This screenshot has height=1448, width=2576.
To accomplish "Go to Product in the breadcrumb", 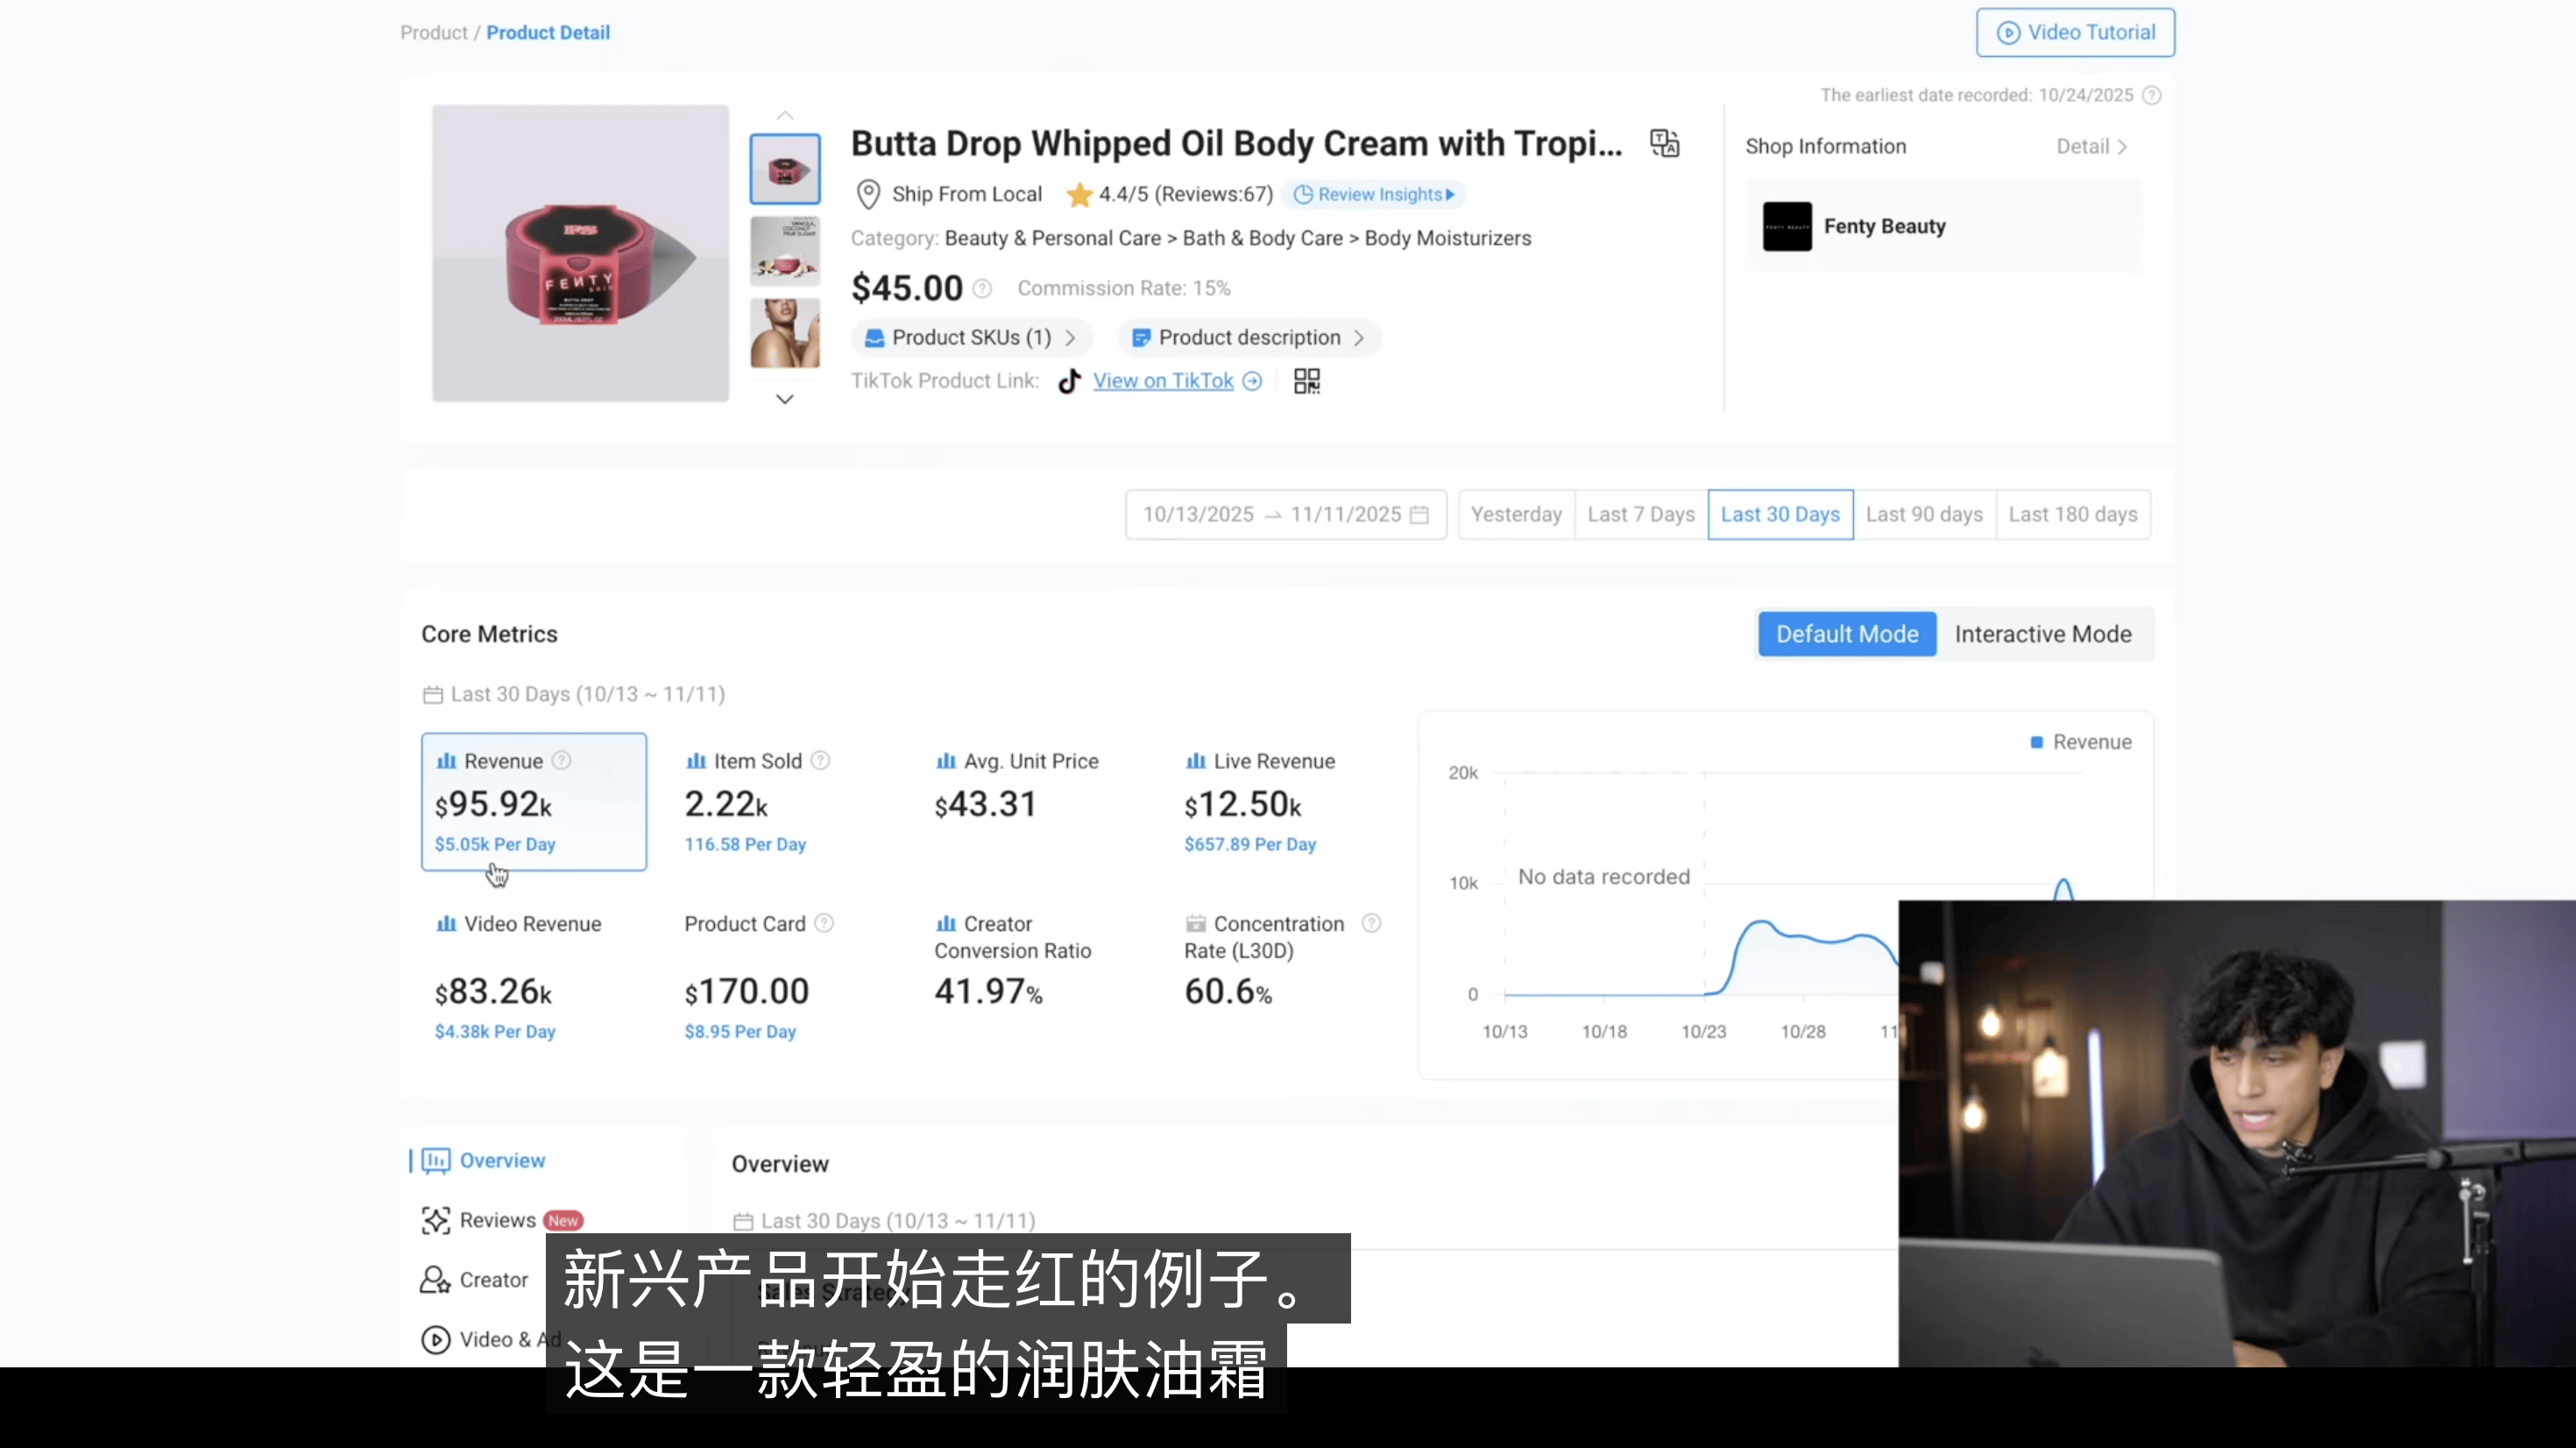I will 433,33.
